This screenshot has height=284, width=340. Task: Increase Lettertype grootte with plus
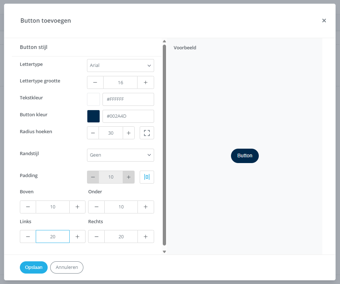(145, 82)
